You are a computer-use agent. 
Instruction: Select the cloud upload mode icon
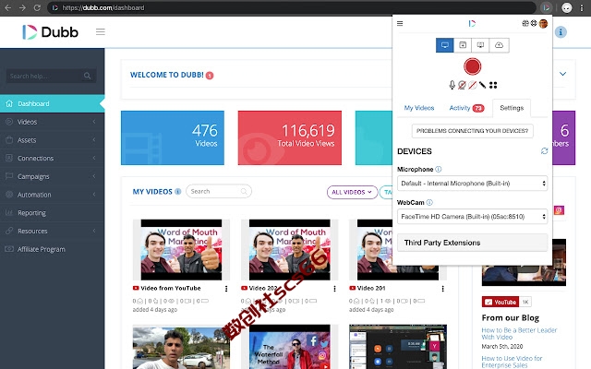(499, 45)
